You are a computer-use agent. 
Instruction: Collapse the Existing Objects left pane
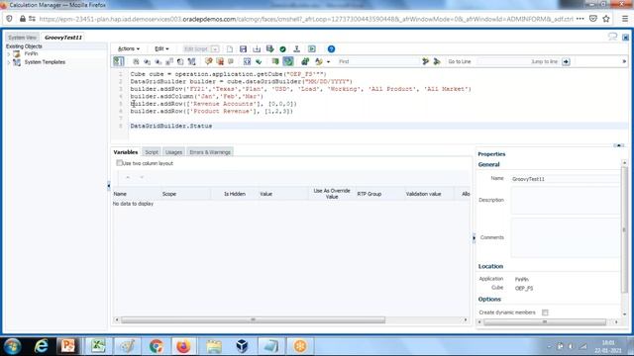pos(109,186)
